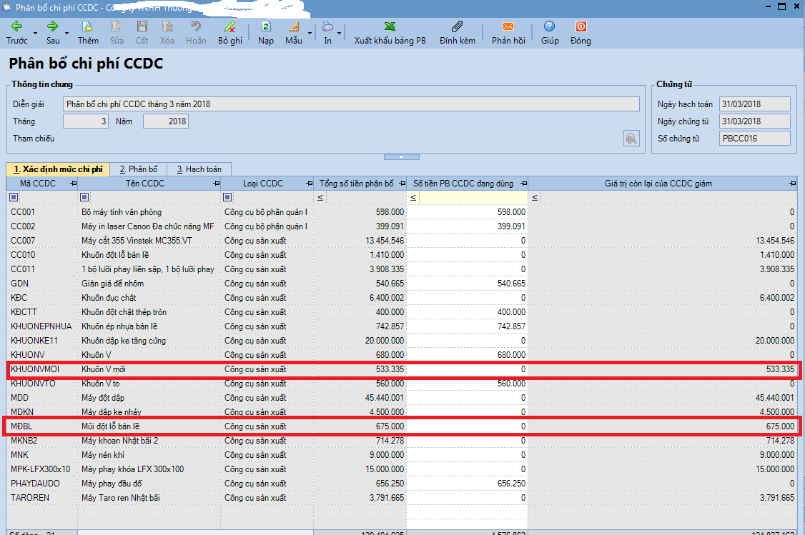The height and width of the screenshot is (535, 805).
Task: Click the GDN row code cell
Action: [x=42, y=283]
